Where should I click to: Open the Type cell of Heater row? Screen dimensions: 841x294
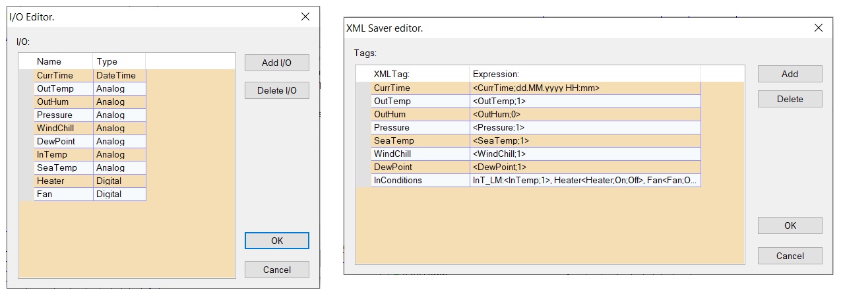[x=119, y=181]
